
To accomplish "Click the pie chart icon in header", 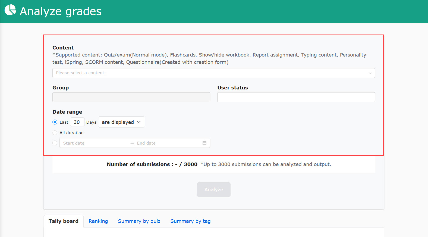I will (10, 10).
